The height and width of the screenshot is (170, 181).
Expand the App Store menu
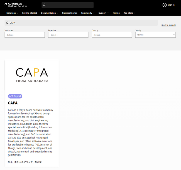tap(129, 13)
